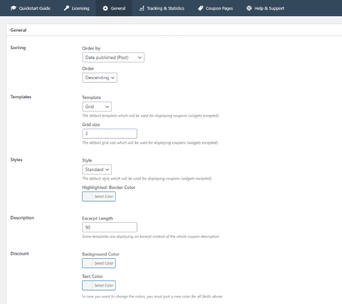Screen dimensions: 342x304
Task: Open the Order by dropdown
Action: [x=113, y=57]
